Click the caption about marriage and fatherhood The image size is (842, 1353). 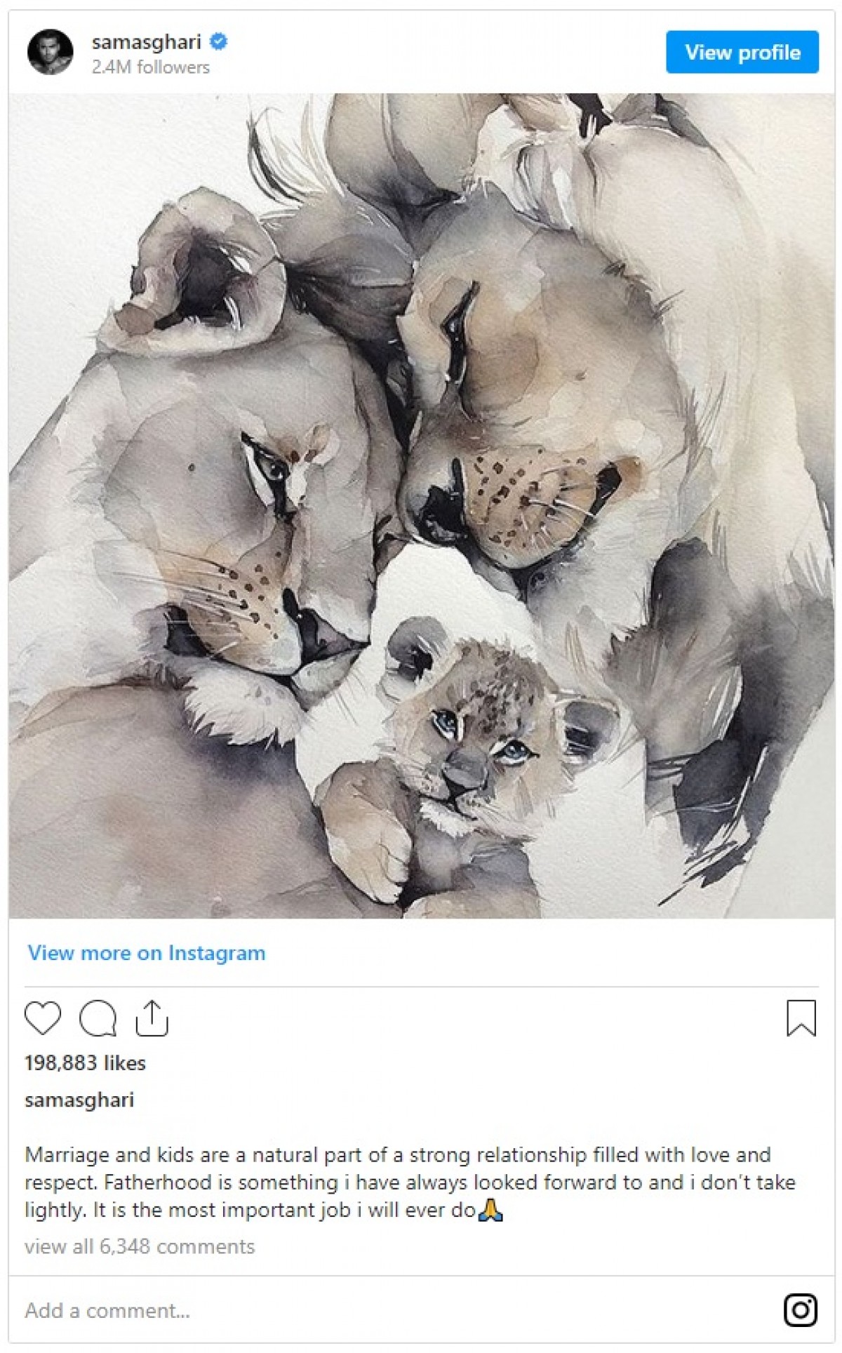pos(410,1182)
